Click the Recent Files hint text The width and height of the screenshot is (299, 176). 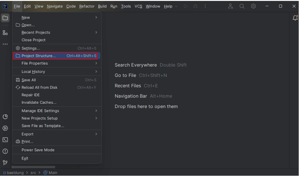[128, 86]
